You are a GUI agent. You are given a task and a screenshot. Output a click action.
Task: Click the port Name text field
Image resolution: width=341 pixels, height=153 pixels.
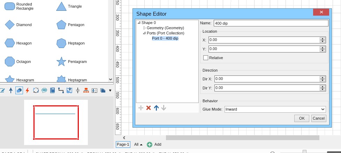[x=271, y=23]
